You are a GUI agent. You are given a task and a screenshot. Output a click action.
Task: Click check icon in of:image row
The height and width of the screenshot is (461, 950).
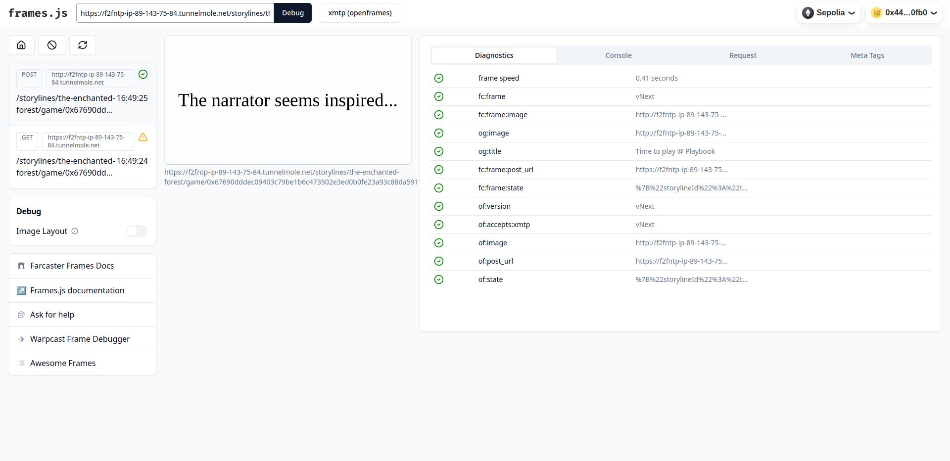[439, 243]
